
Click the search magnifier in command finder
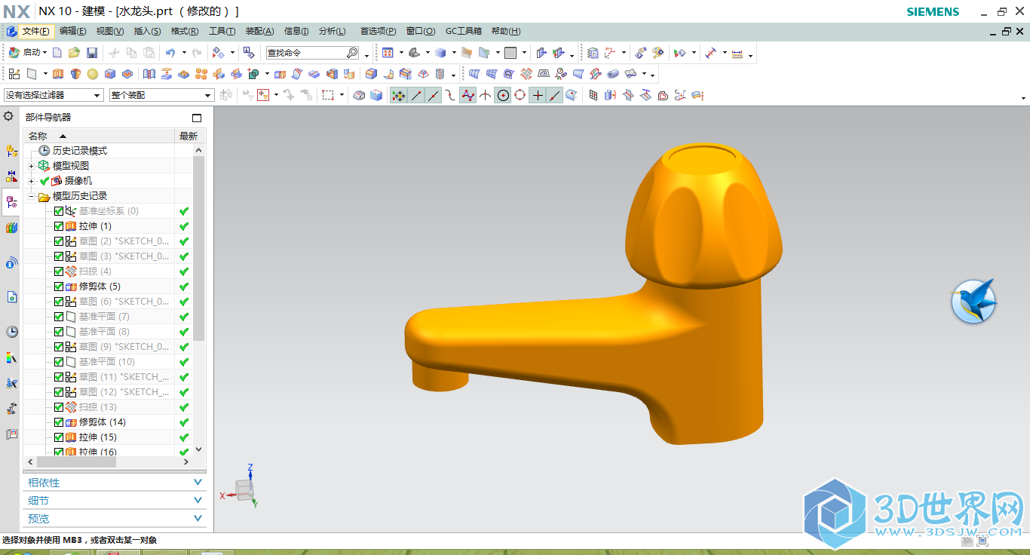tap(352, 53)
